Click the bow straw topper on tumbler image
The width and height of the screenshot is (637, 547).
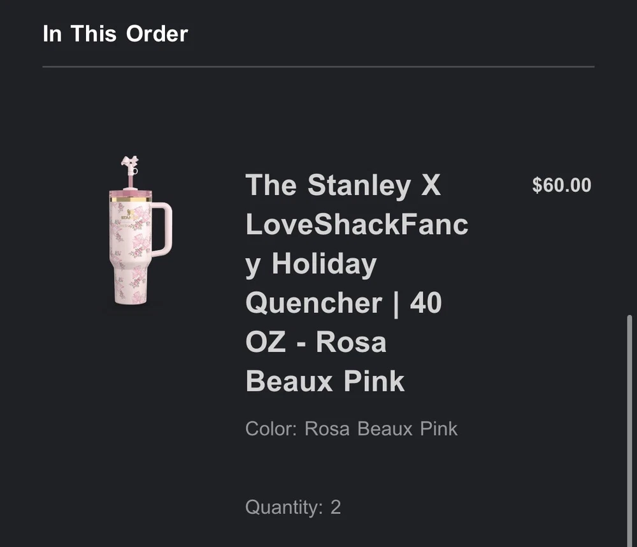tap(131, 164)
